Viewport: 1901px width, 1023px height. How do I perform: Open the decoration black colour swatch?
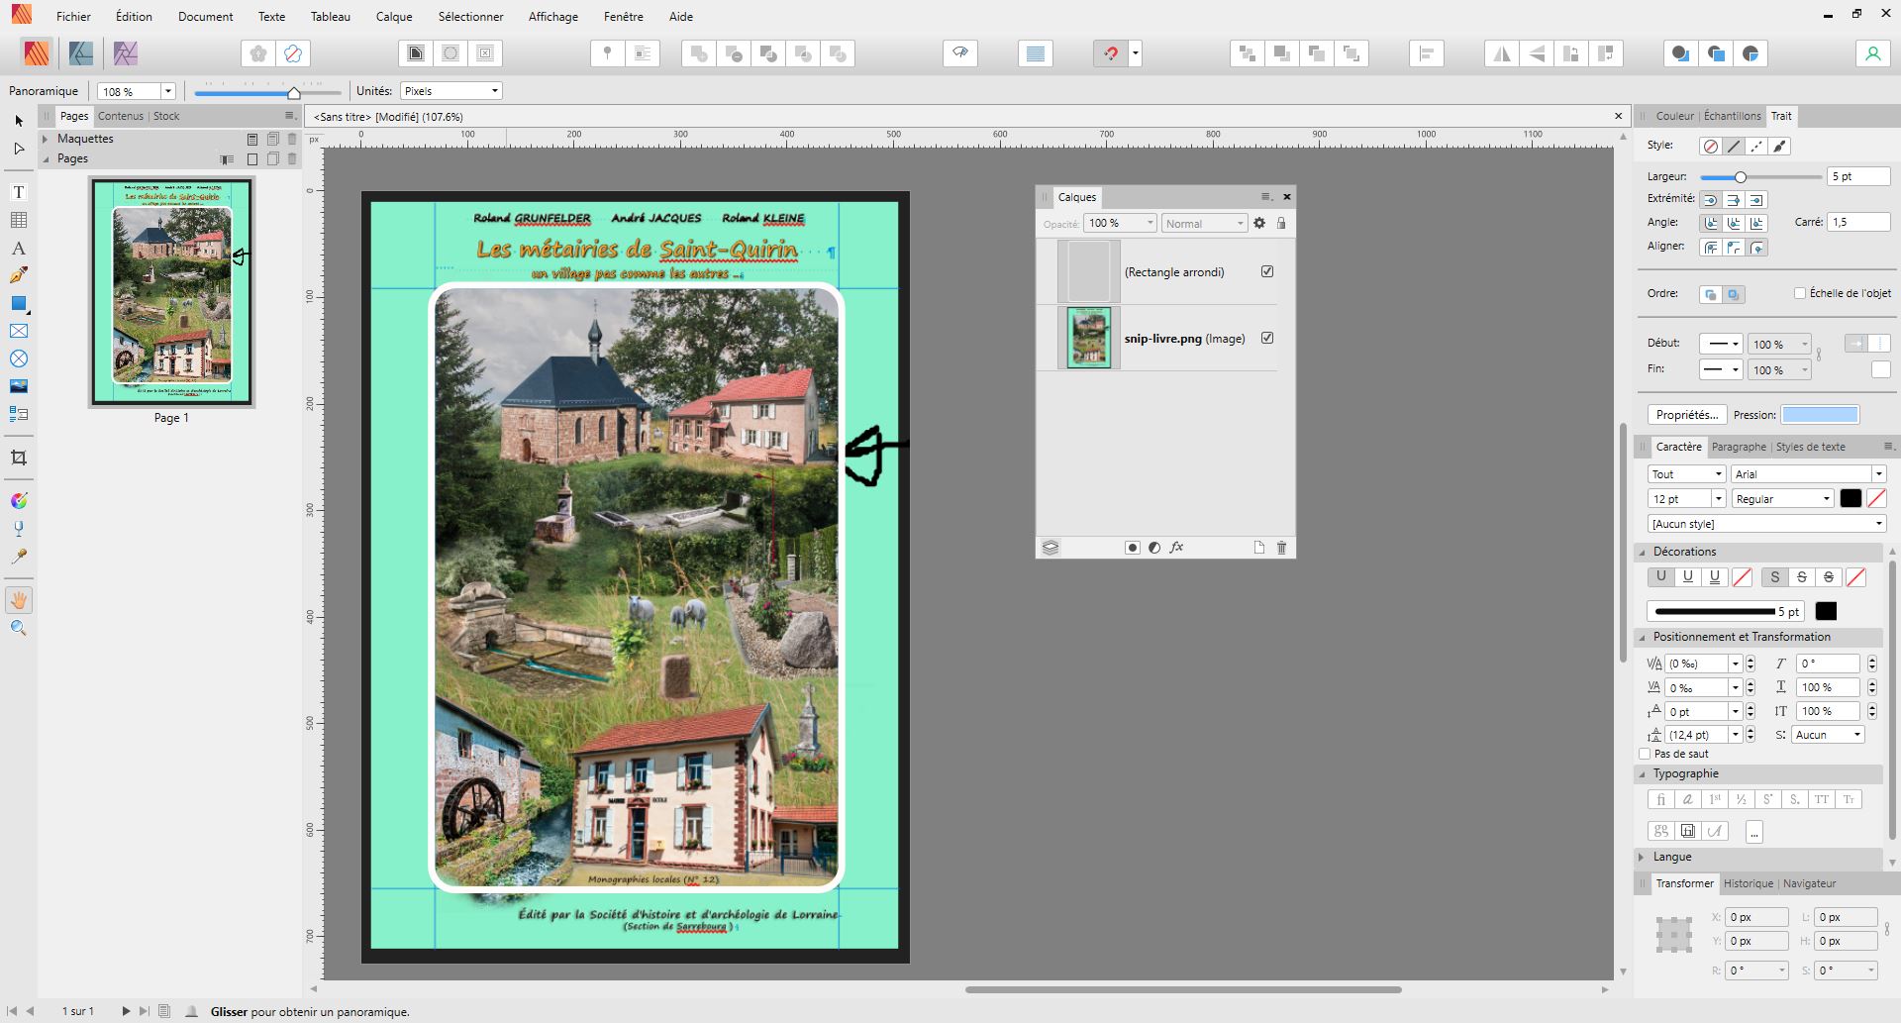click(x=1827, y=611)
